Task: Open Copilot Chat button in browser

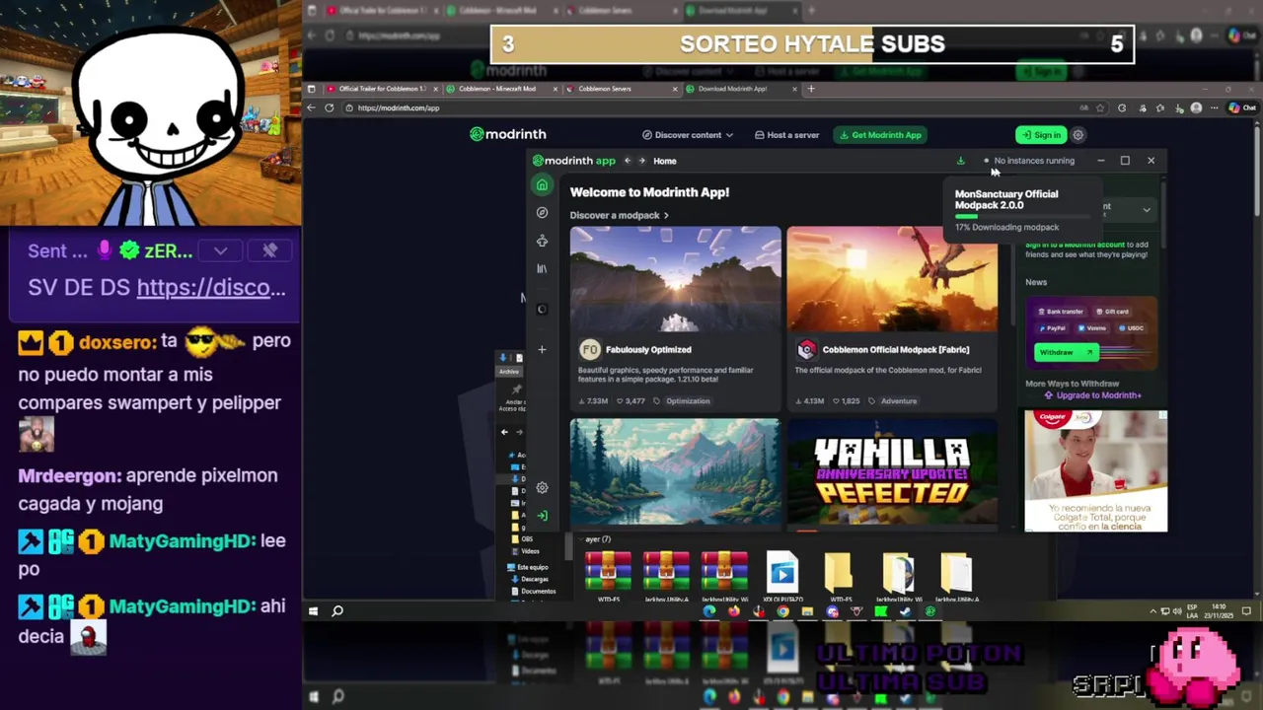Action: (1242, 107)
